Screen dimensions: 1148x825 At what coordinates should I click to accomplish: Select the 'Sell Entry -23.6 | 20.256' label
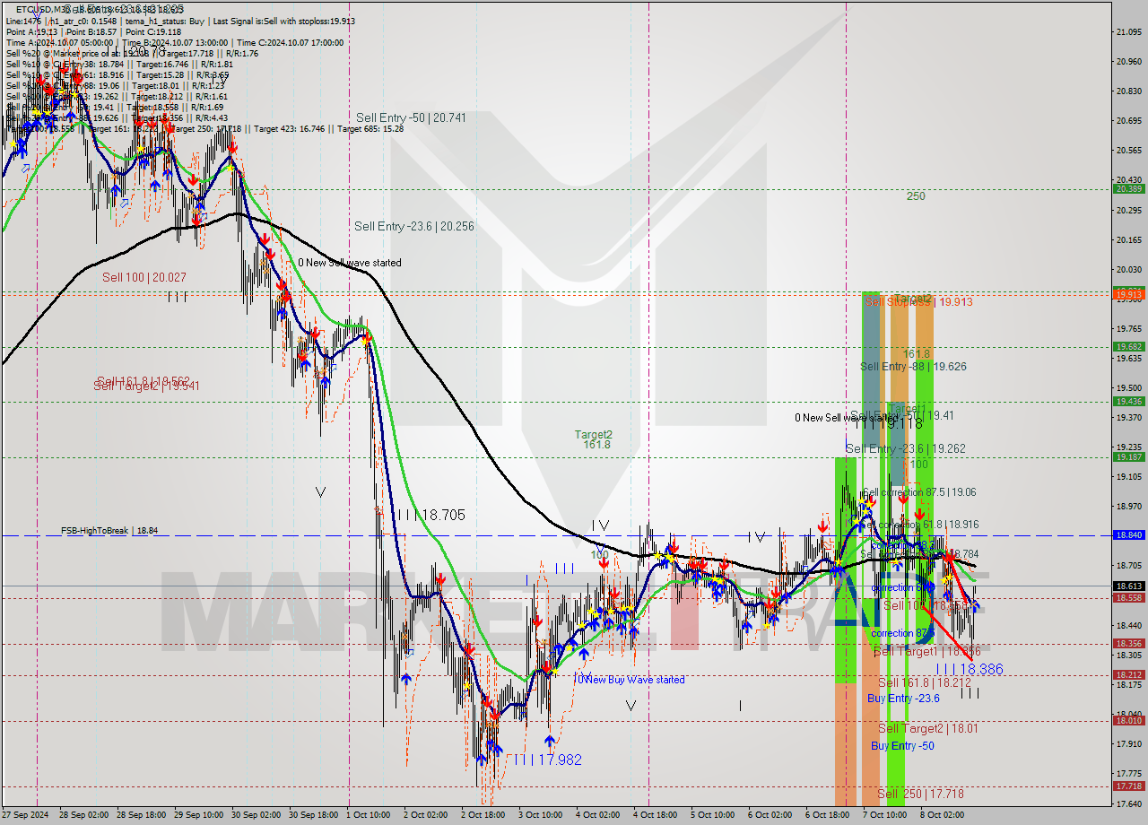tap(413, 226)
